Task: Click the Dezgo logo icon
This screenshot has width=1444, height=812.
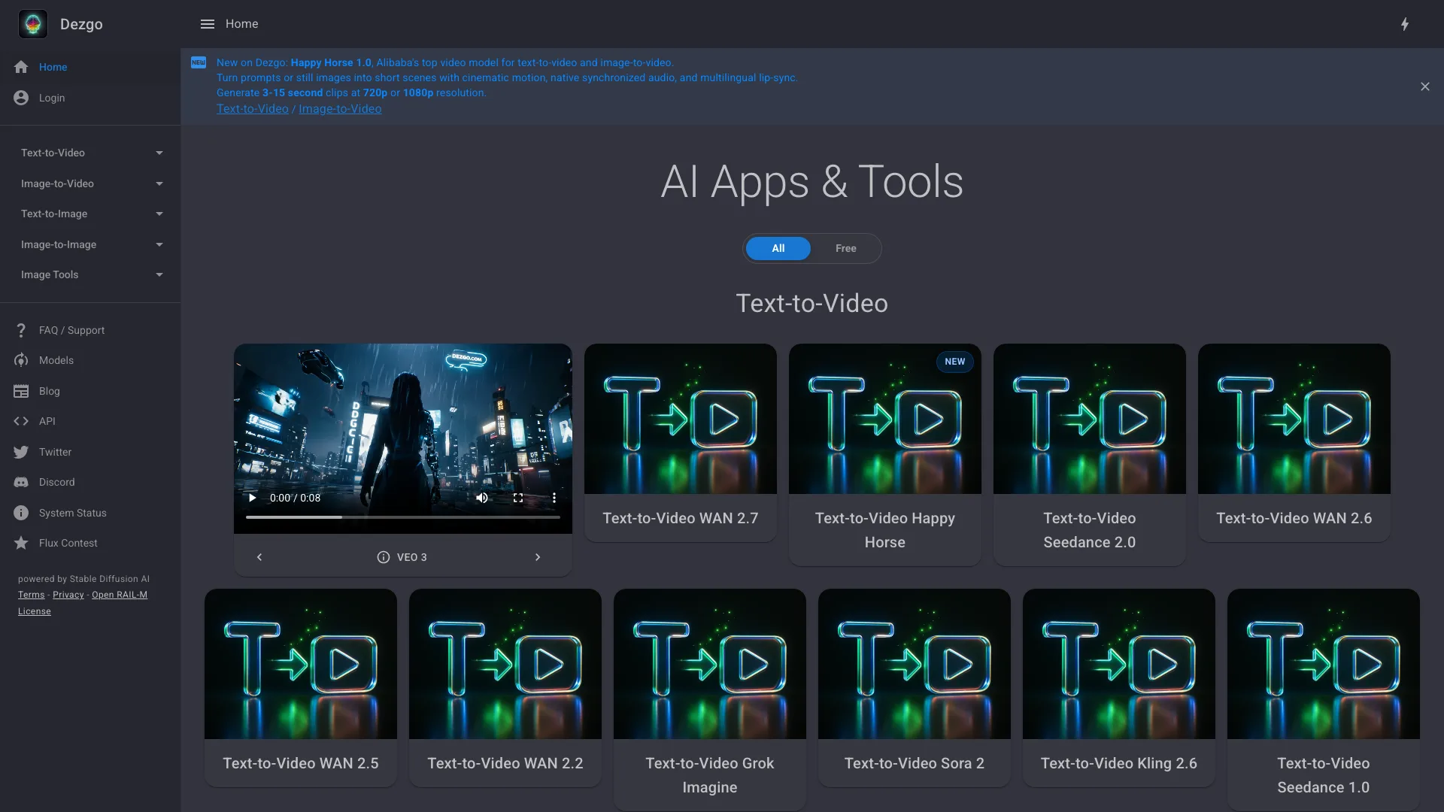Action: click(33, 24)
